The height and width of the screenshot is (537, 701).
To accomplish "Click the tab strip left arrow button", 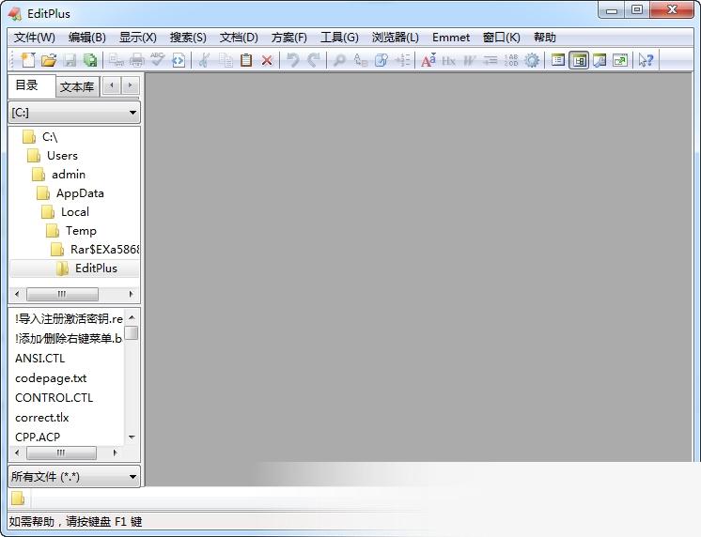I will point(111,85).
